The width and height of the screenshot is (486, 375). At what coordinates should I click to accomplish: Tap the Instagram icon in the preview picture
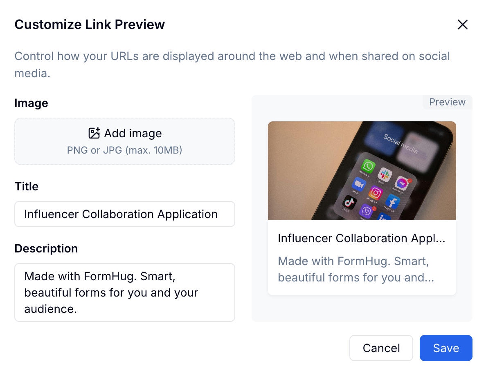point(375,193)
